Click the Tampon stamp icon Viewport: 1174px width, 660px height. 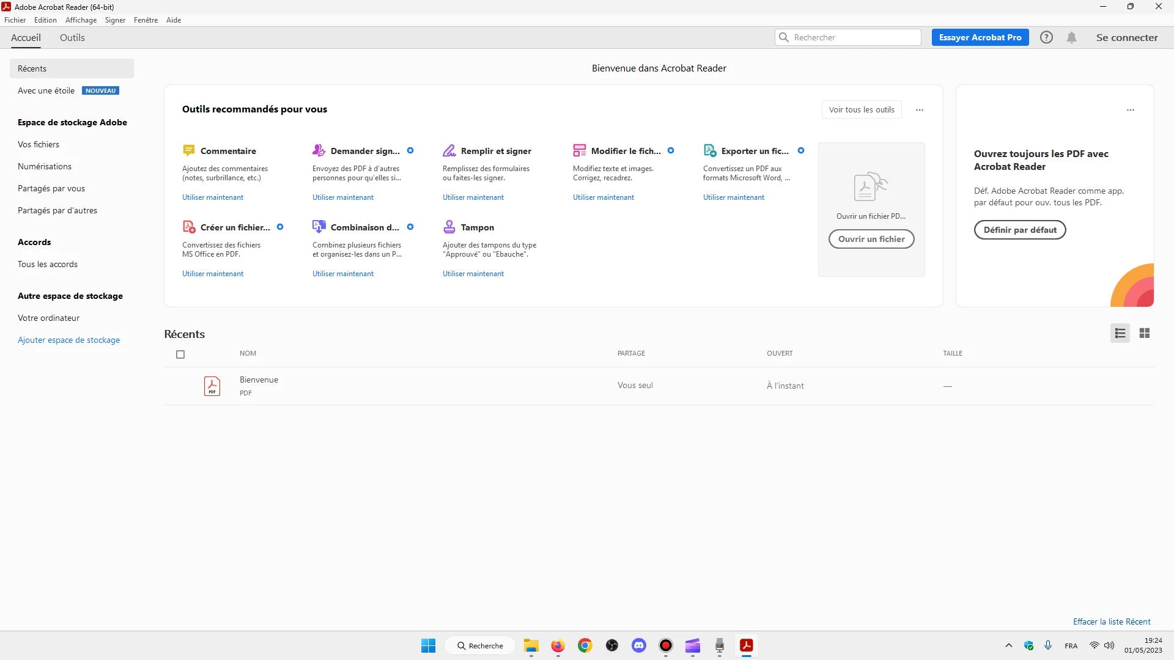coord(449,227)
